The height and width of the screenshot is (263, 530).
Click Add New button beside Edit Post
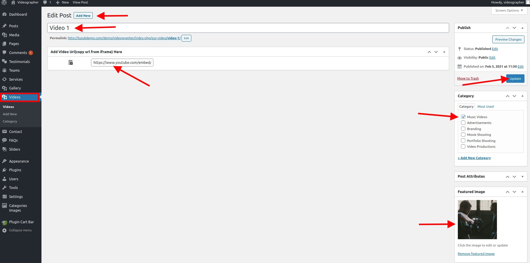[x=83, y=16]
